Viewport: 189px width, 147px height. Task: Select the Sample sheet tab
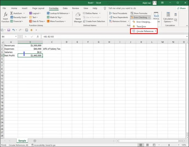coord(22,141)
